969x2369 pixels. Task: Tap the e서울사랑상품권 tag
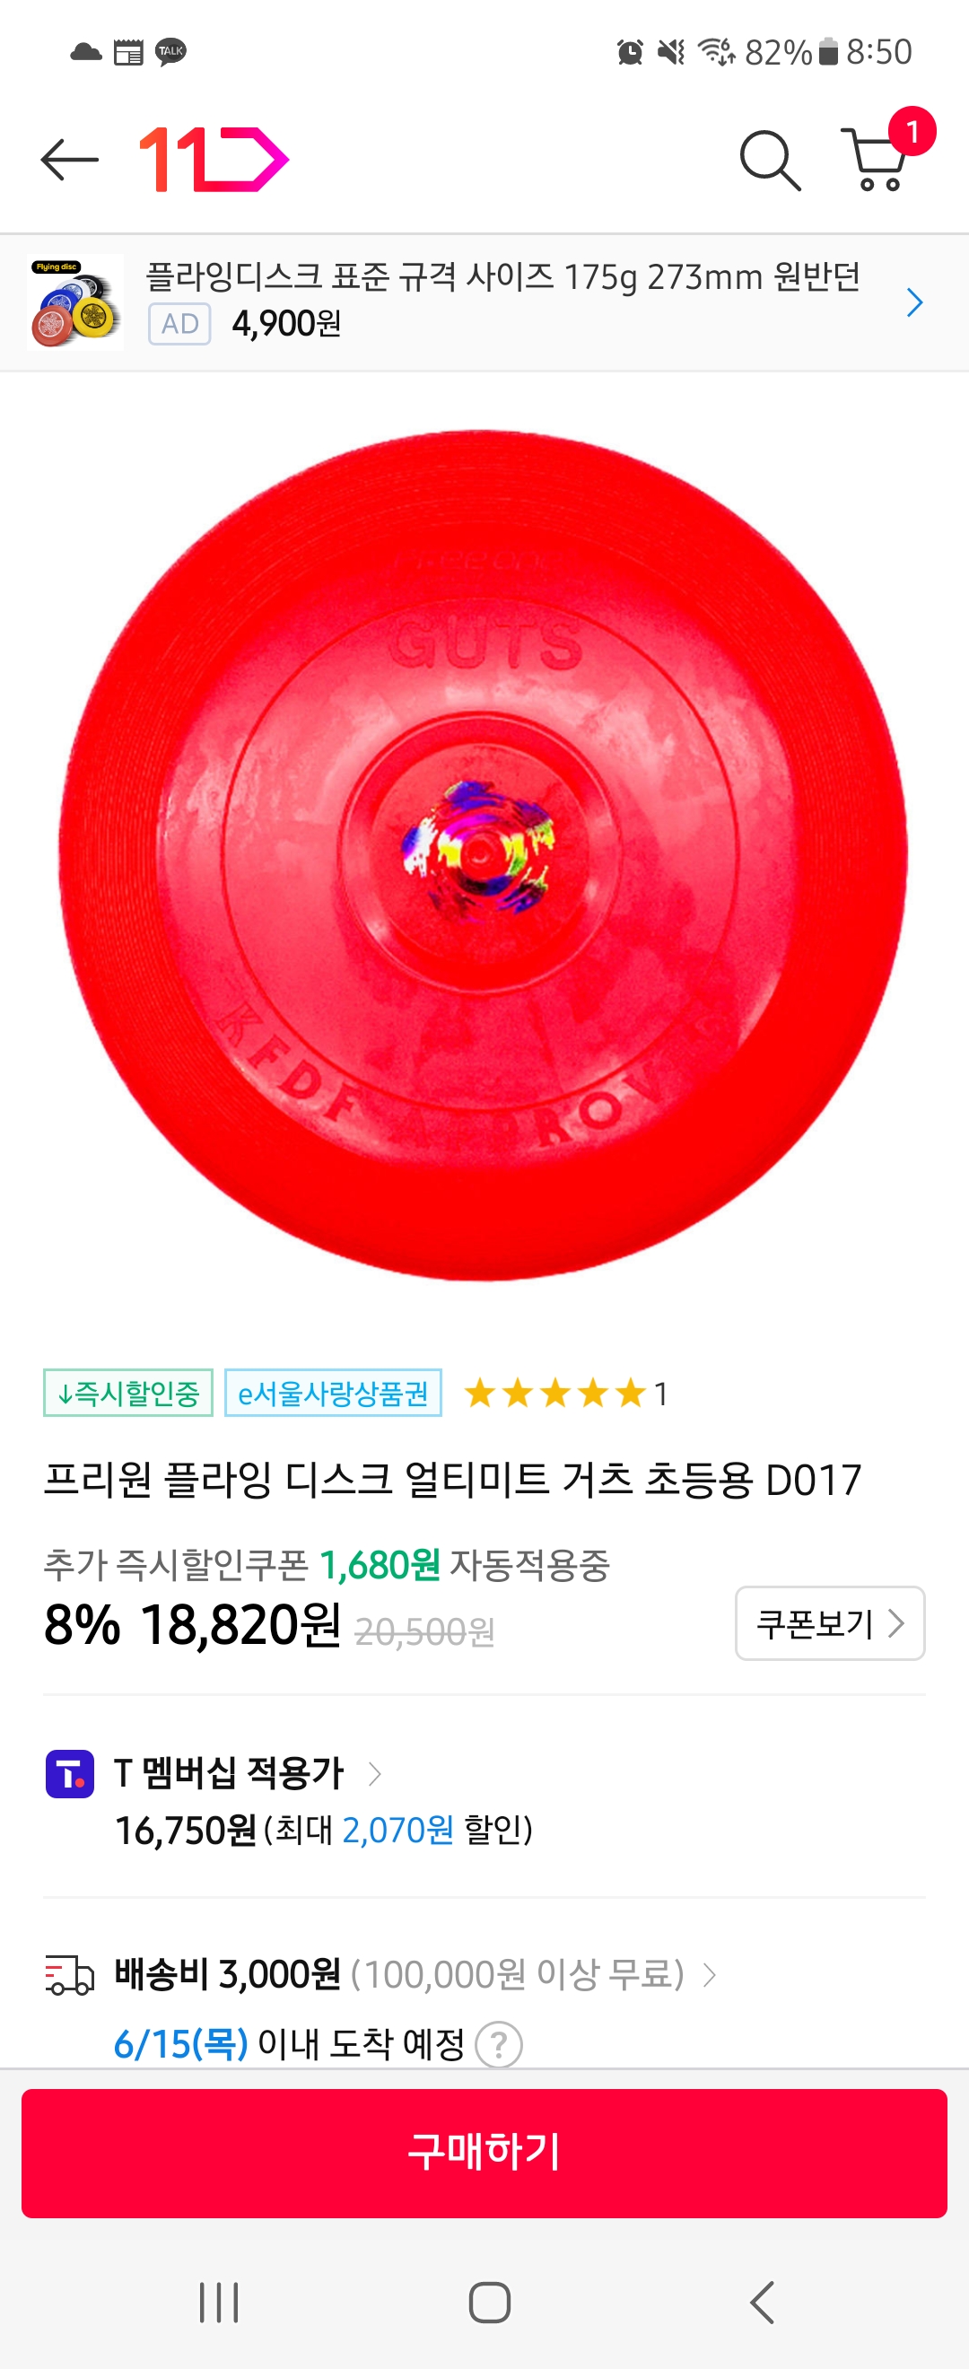click(333, 1394)
